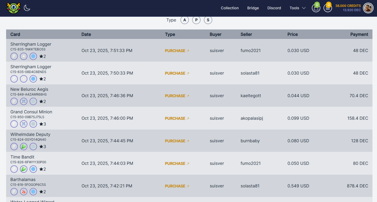This screenshot has width=377, height=202.
Task: Go to the Bridge page
Action: 253,8
